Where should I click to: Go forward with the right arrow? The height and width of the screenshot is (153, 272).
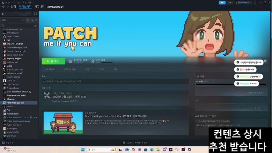coord(8,7)
